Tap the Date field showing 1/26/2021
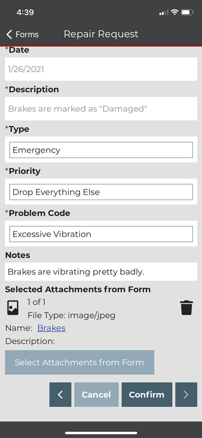Viewport: 202px width, 438px height. pyautogui.click(x=101, y=69)
